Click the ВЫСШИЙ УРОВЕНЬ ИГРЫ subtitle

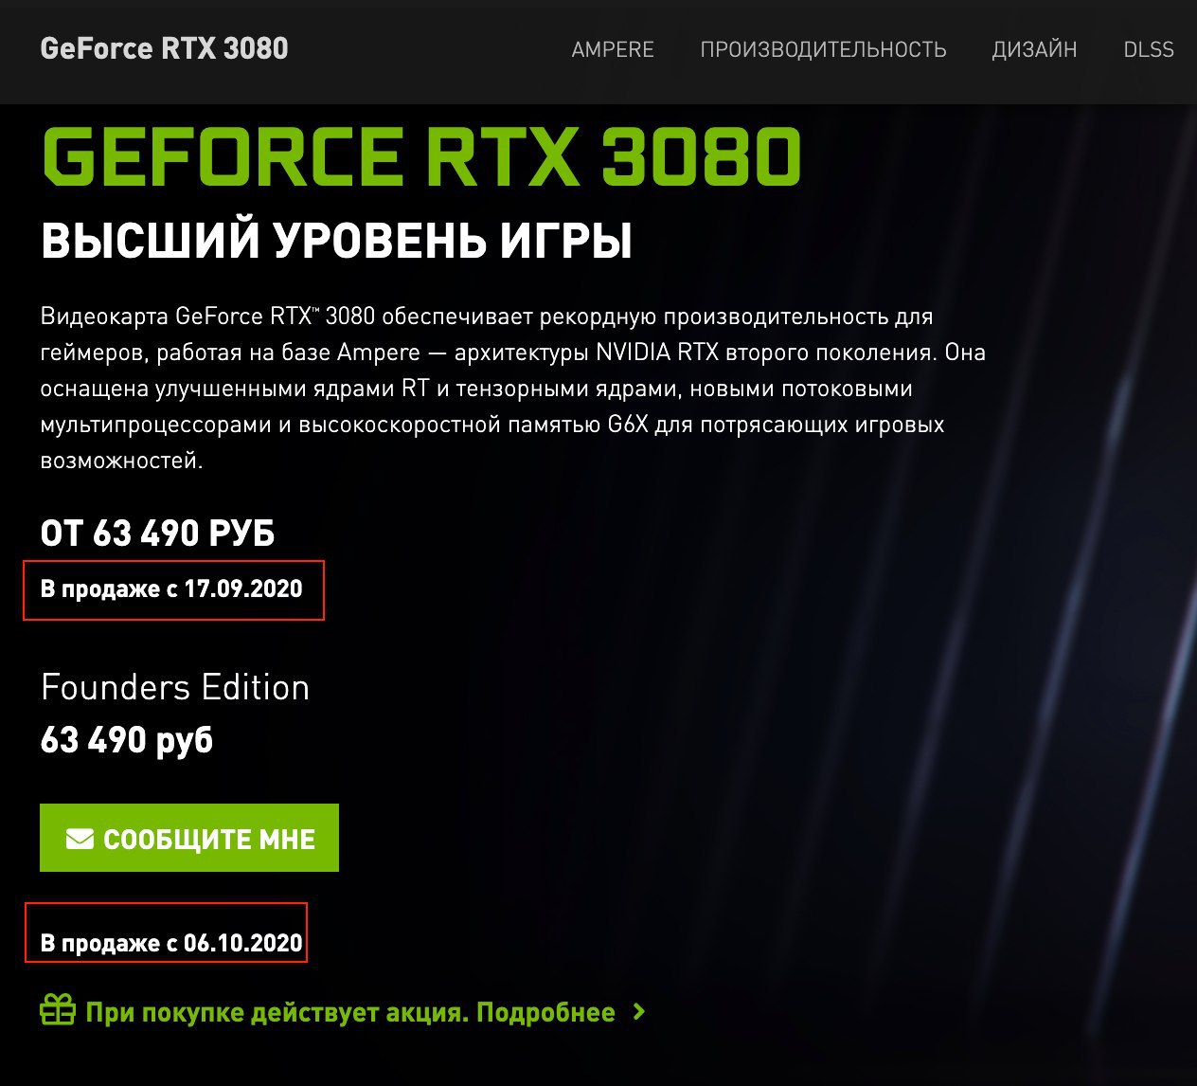pyautogui.click(x=336, y=240)
